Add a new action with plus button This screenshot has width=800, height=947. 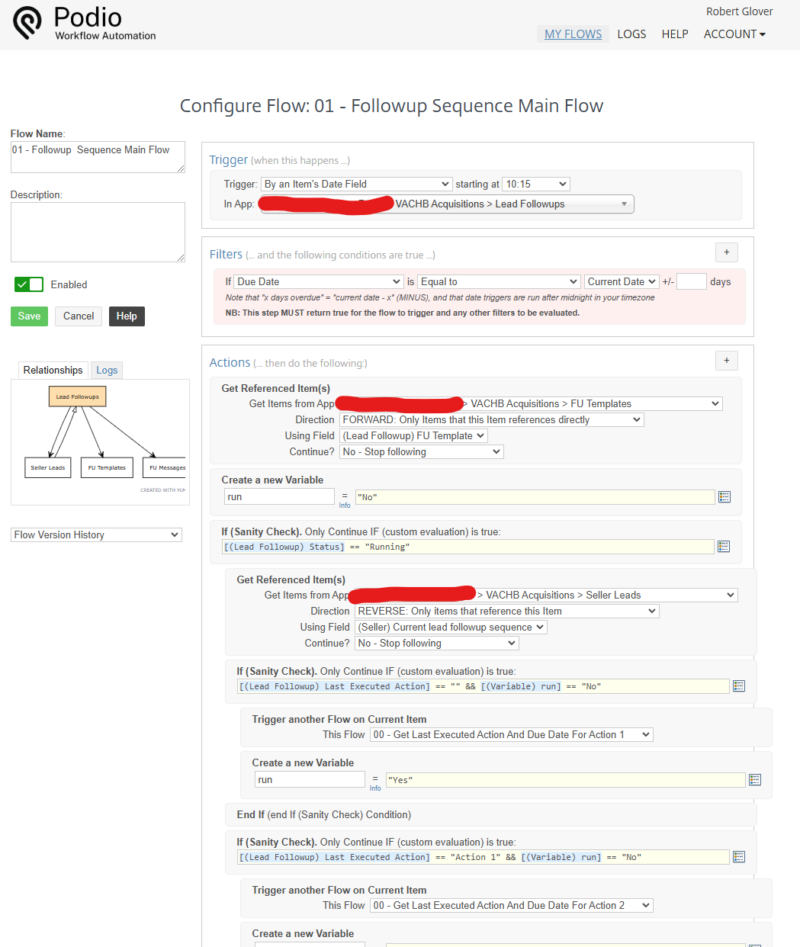[726, 361]
